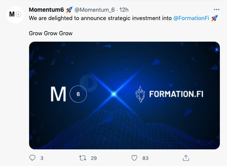The height and width of the screenshot is (166, 227).
Task: Click the large M logo in banner
Action: (58, 94)
